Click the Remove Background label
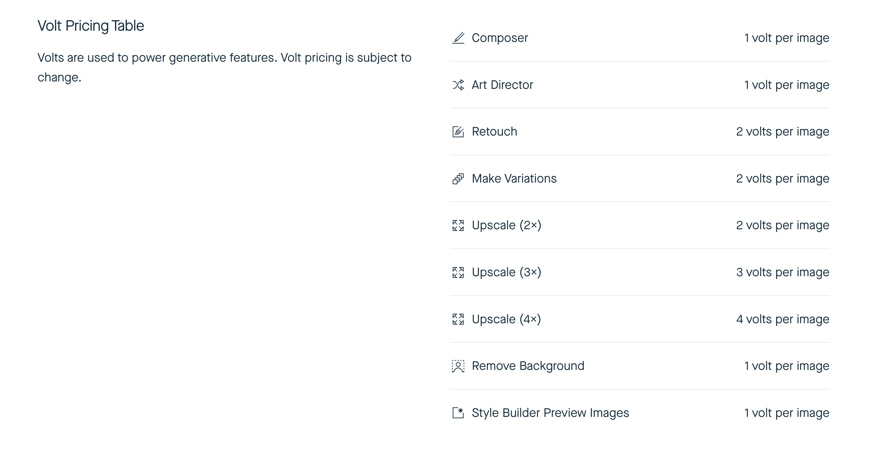 (x=528, y=366)
